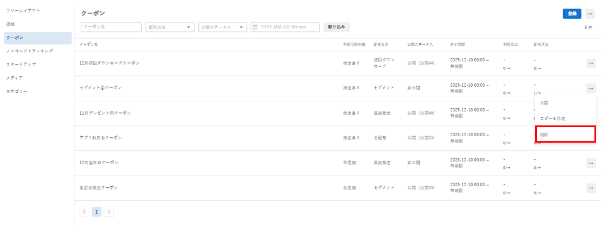This screenshot has height=232, width=609.
Task: Go to the next page with right chevron
Action: coord(109,212)
